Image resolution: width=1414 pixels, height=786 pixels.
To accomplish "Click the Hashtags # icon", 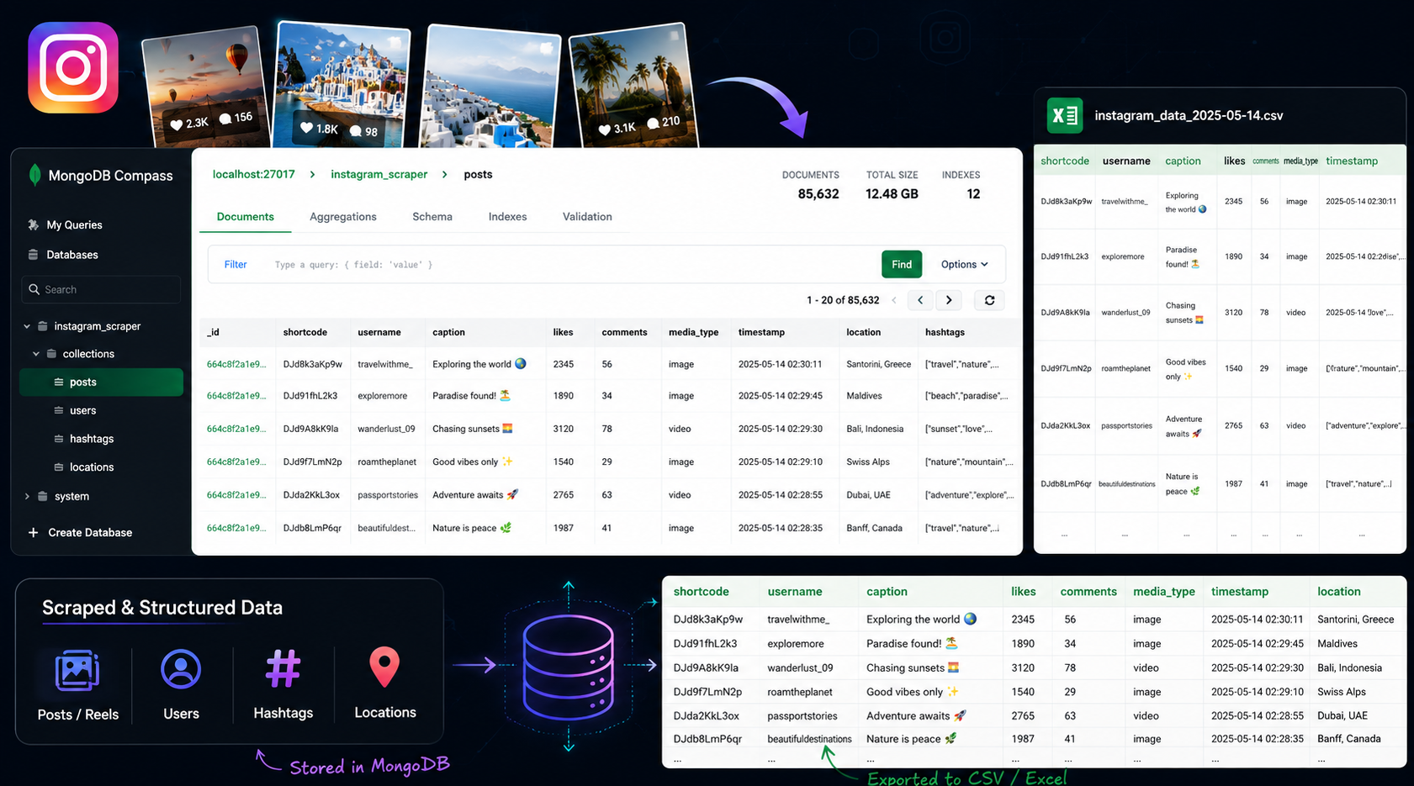I will tap(283, 668).
